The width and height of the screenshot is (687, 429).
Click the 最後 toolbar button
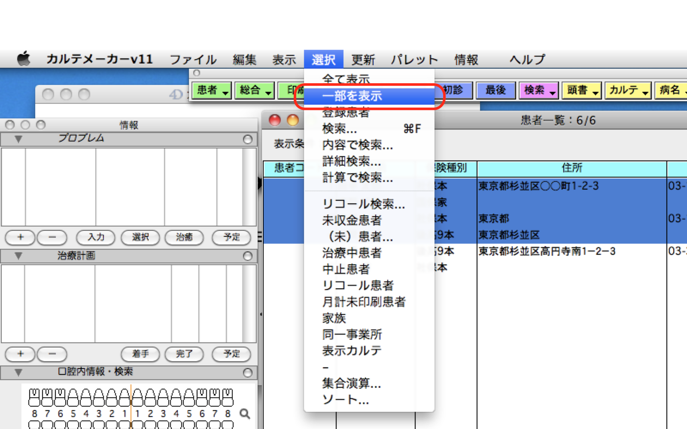[495, 91]
